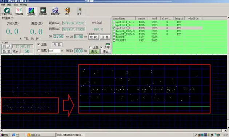Open the 帮助(H) help menu
The image size is (229, 137).
[x=24, y=5]
